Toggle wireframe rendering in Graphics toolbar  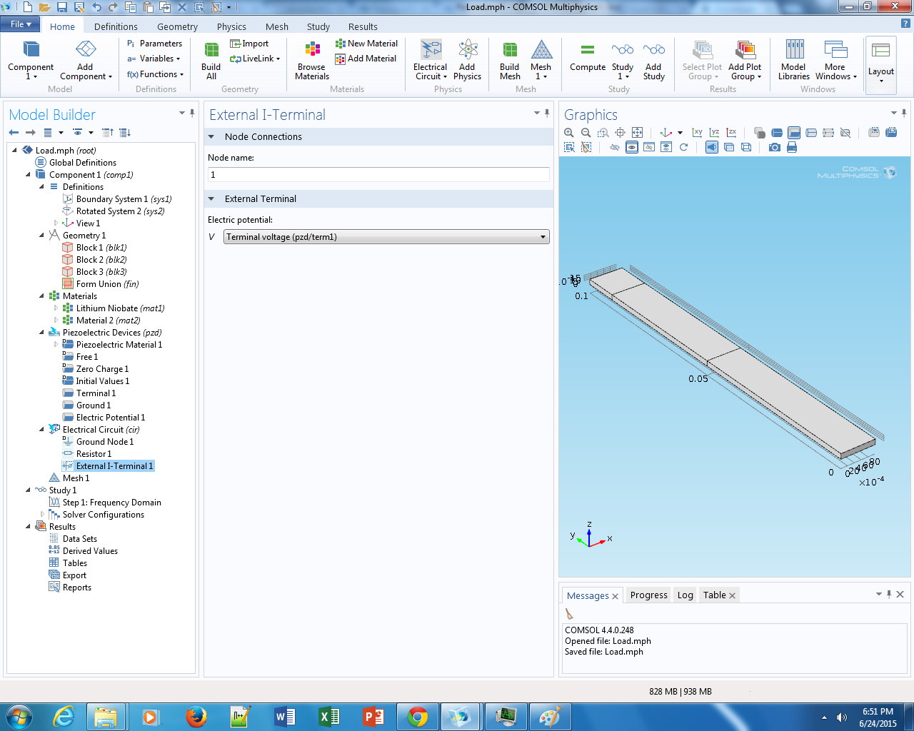(746, 147)
